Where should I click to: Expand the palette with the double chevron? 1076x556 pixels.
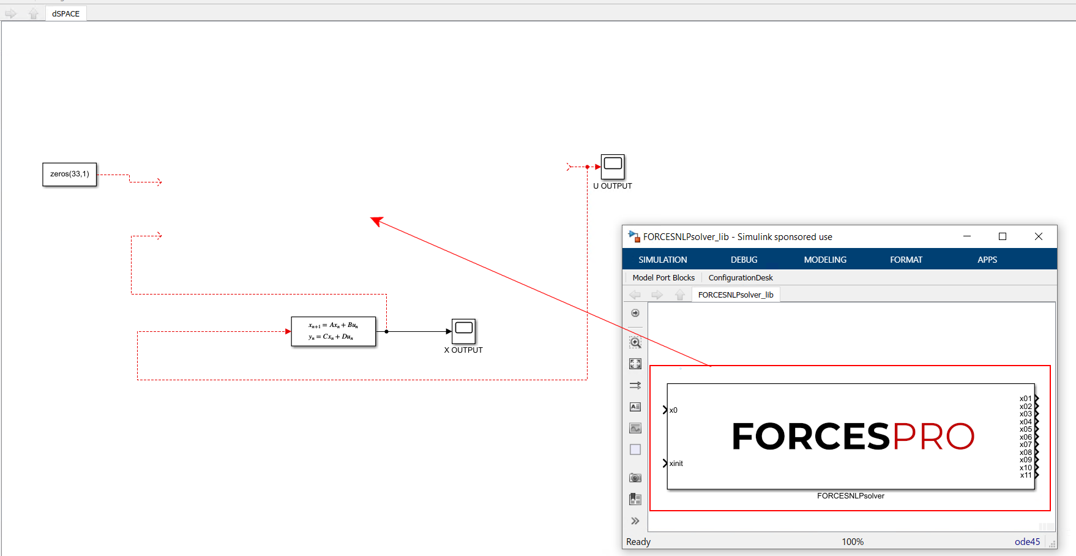click(635, 521)
